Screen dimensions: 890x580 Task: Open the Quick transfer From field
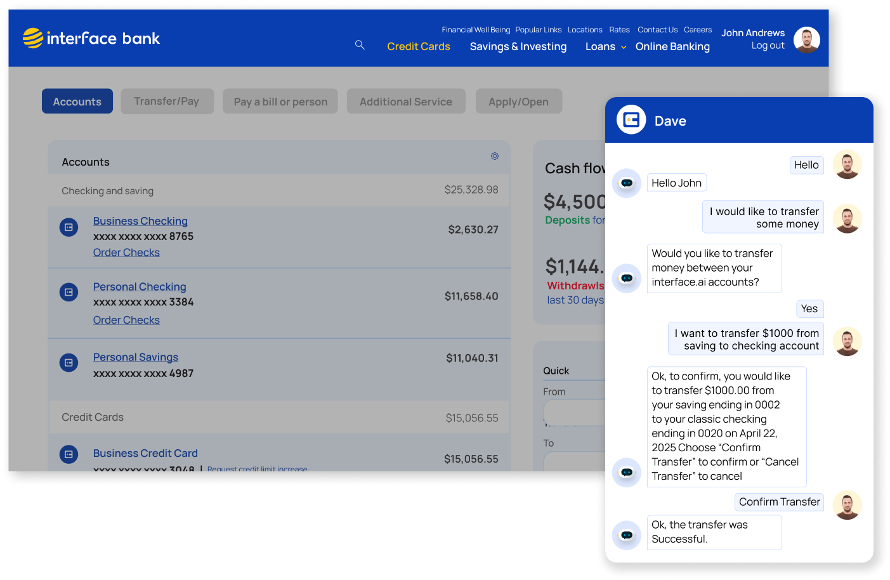click(x=574, y=412)
